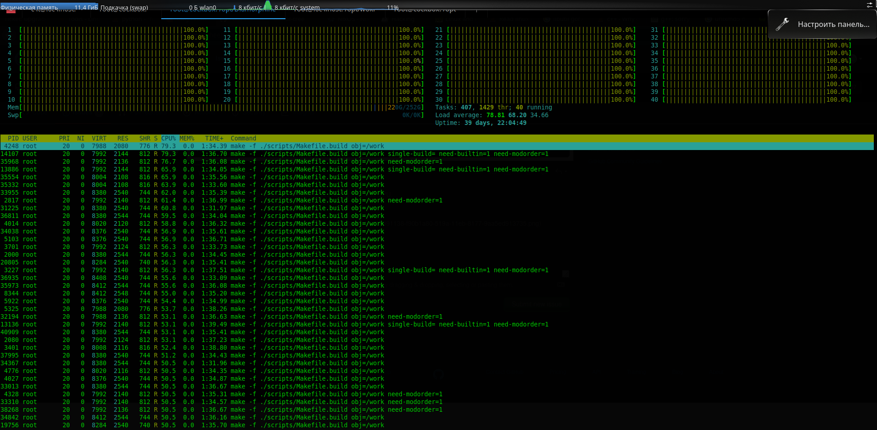This screenshot has height=430, width=877.
Task: Click the Uptime: 39 days line
Action: pos(481,123)
